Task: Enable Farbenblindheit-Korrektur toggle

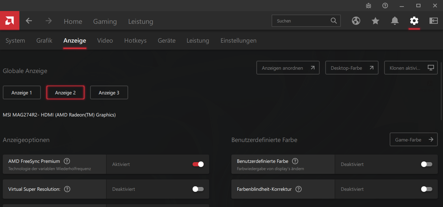Action: 427,189
